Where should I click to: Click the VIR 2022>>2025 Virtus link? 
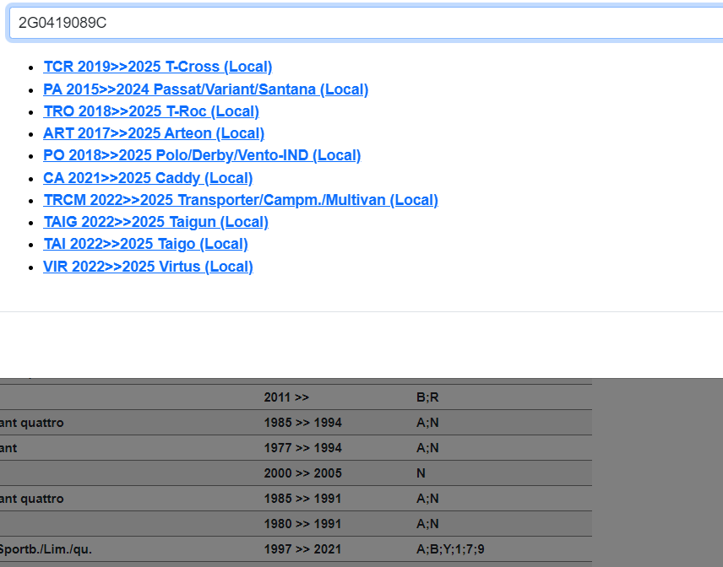coord(148,267)
